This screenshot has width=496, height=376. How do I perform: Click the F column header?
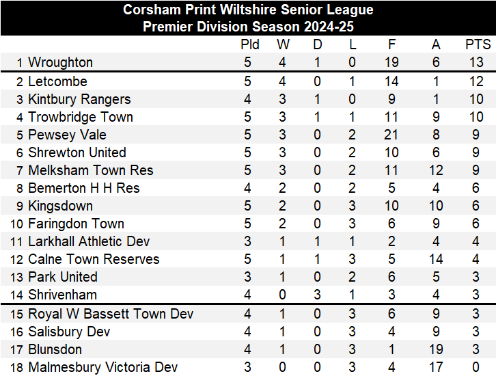391,44
